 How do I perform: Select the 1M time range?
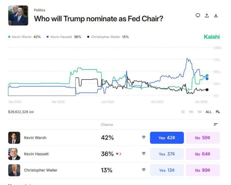(x=199, y=112)
